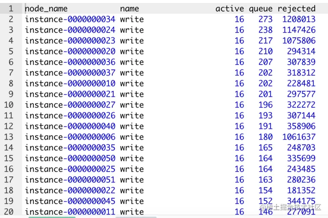The width and height of the screenshot is (328, 218).
Task: Click rejected value 248703
Action: pyautogui.click(x=301, y=148)
